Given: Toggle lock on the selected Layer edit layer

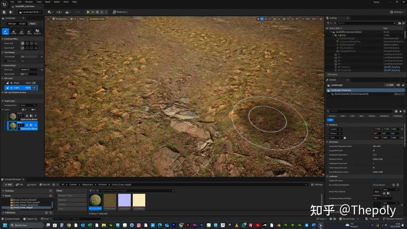Looking at the screenshot, I should tap(8, 88).
